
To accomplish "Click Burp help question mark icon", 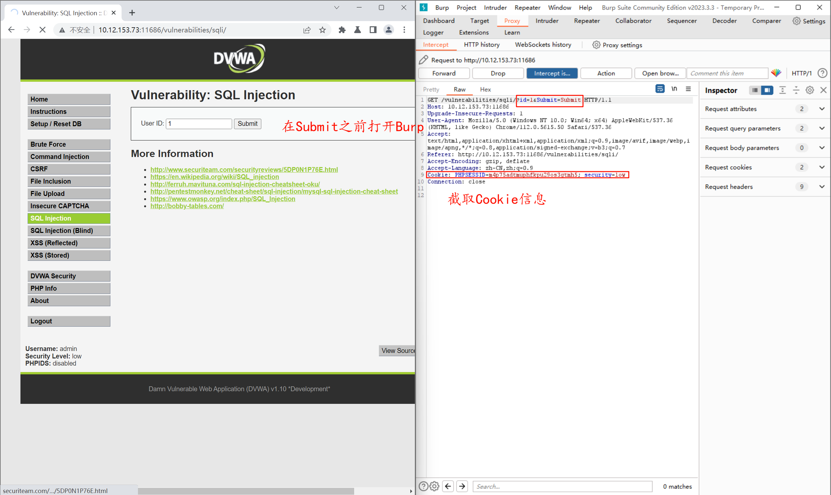I will (822, 73).
